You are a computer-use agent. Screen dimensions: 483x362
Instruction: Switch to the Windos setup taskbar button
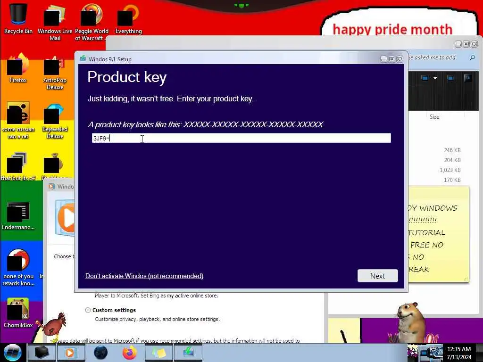tap(188, 353)
